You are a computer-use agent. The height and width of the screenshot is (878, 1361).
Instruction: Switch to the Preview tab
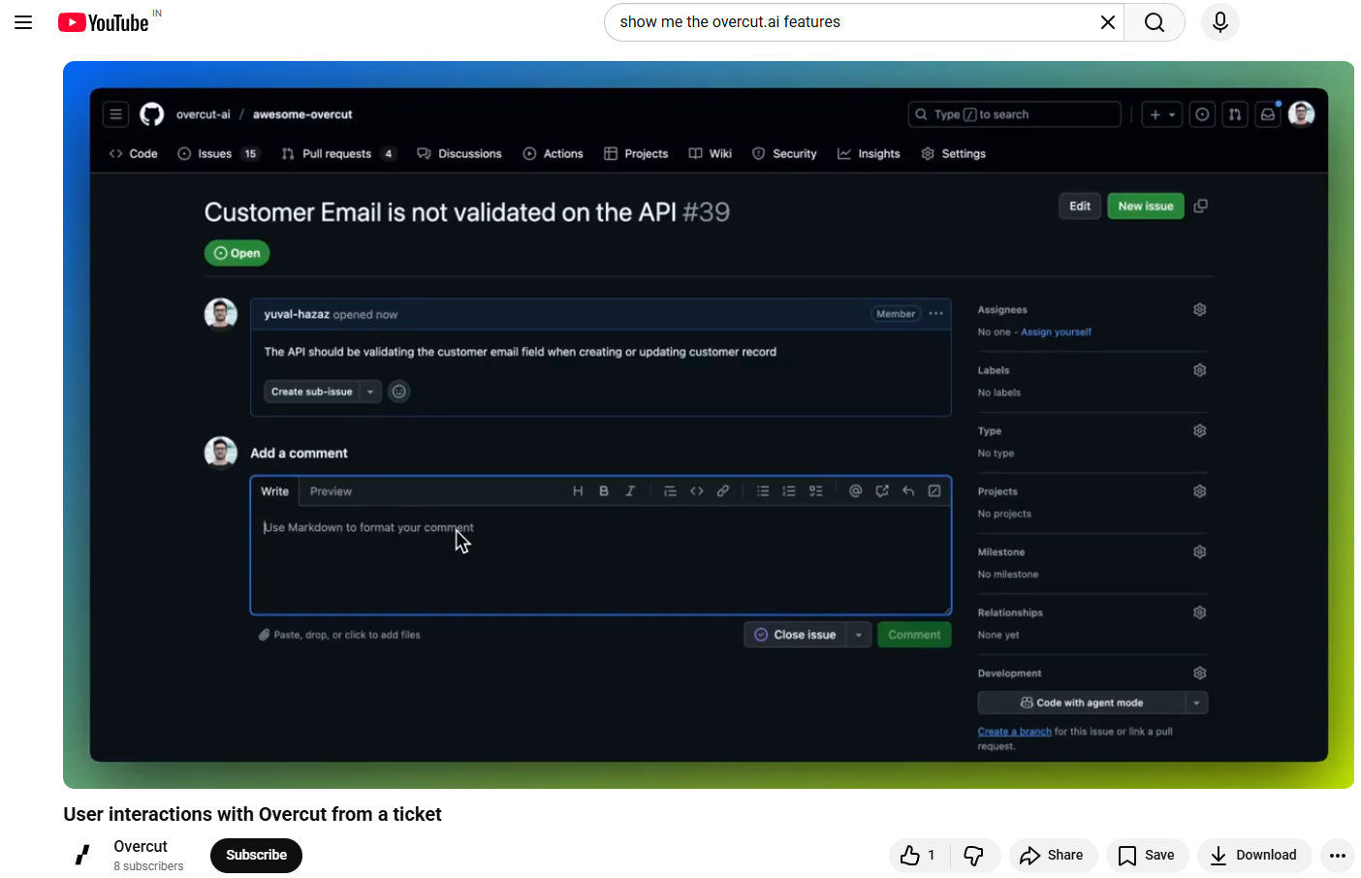coord(331,491)
